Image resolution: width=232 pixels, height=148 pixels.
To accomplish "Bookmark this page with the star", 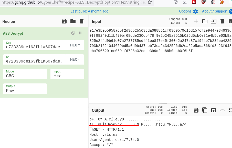I will coord(150,2).
